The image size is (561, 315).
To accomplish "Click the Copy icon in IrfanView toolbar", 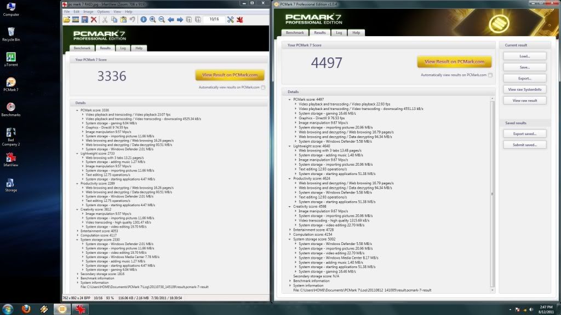I will pyautogui.click(x=114, y=20).
